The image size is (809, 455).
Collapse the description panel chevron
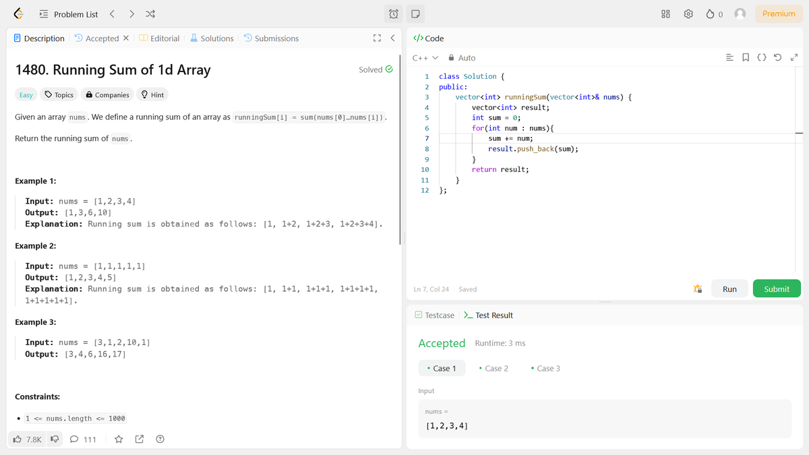392,38
